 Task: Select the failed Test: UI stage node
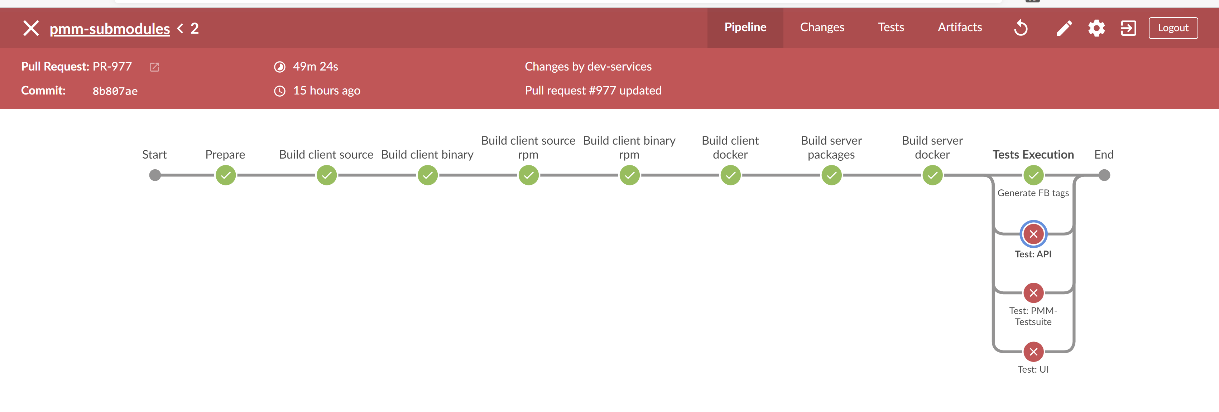pos(1033,352)
